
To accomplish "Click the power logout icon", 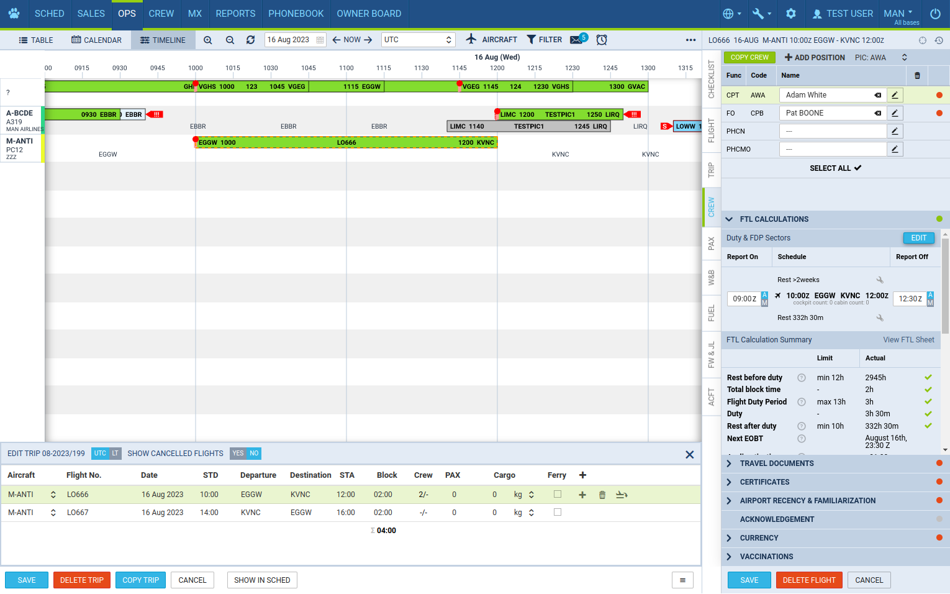I will point(935,14).
